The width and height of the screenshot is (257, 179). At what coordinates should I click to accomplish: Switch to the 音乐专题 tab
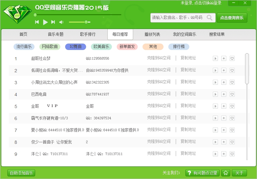[55, 34]
